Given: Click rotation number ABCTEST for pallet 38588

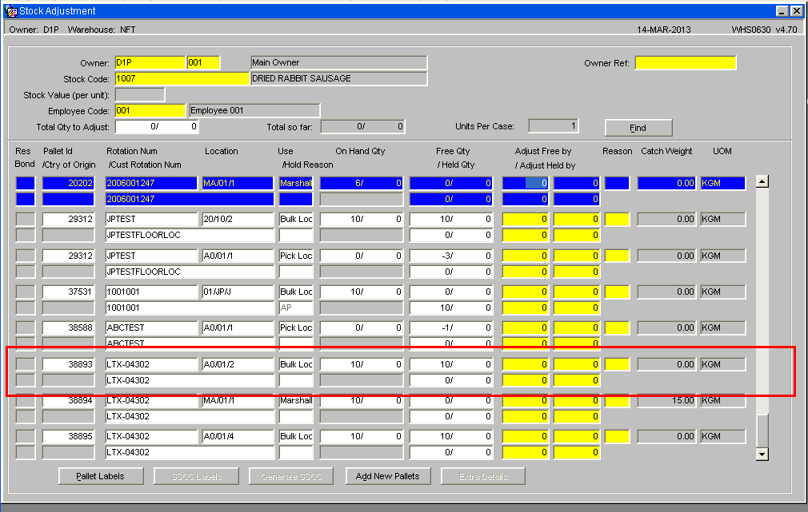Looking at the screenshot, I should click(x=151, y=327).
